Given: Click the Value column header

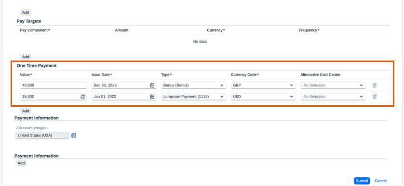Looking at the screenshot, I should click(26, 75).
